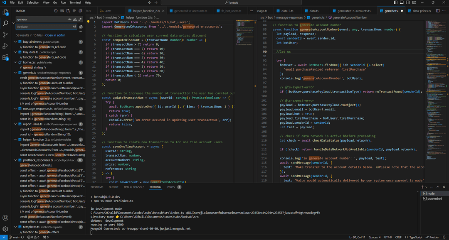
Task: Maximize the terminal panel size
Action: [438, 187]
